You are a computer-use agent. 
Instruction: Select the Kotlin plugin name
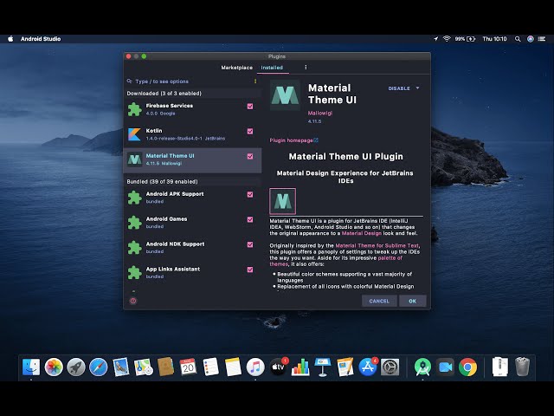click(x=154, y=131)
